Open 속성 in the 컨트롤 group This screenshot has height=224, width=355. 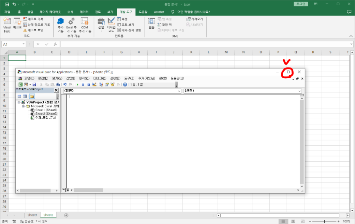pyautogui.click(x=122, y=19)
